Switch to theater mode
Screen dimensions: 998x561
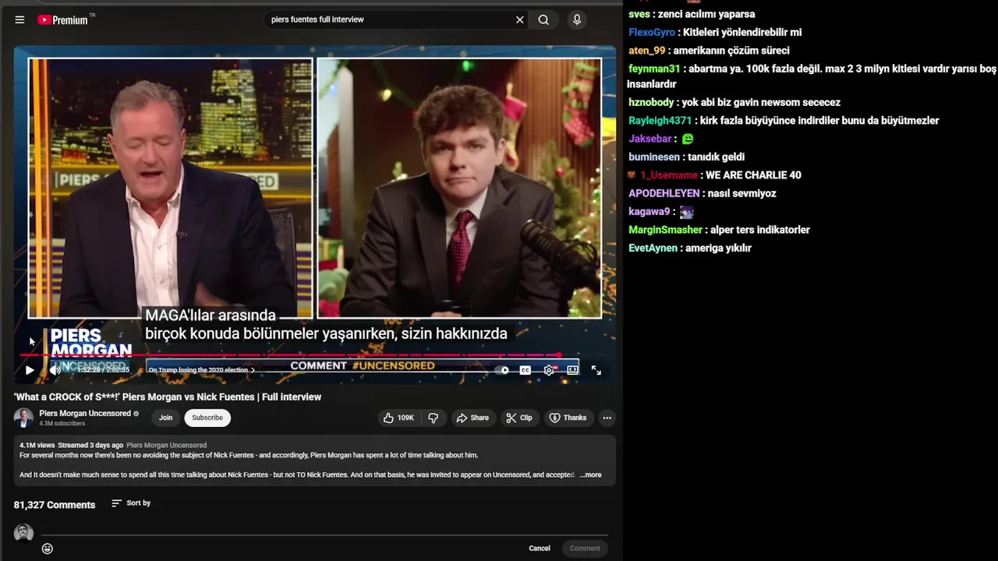pos(572,370)
